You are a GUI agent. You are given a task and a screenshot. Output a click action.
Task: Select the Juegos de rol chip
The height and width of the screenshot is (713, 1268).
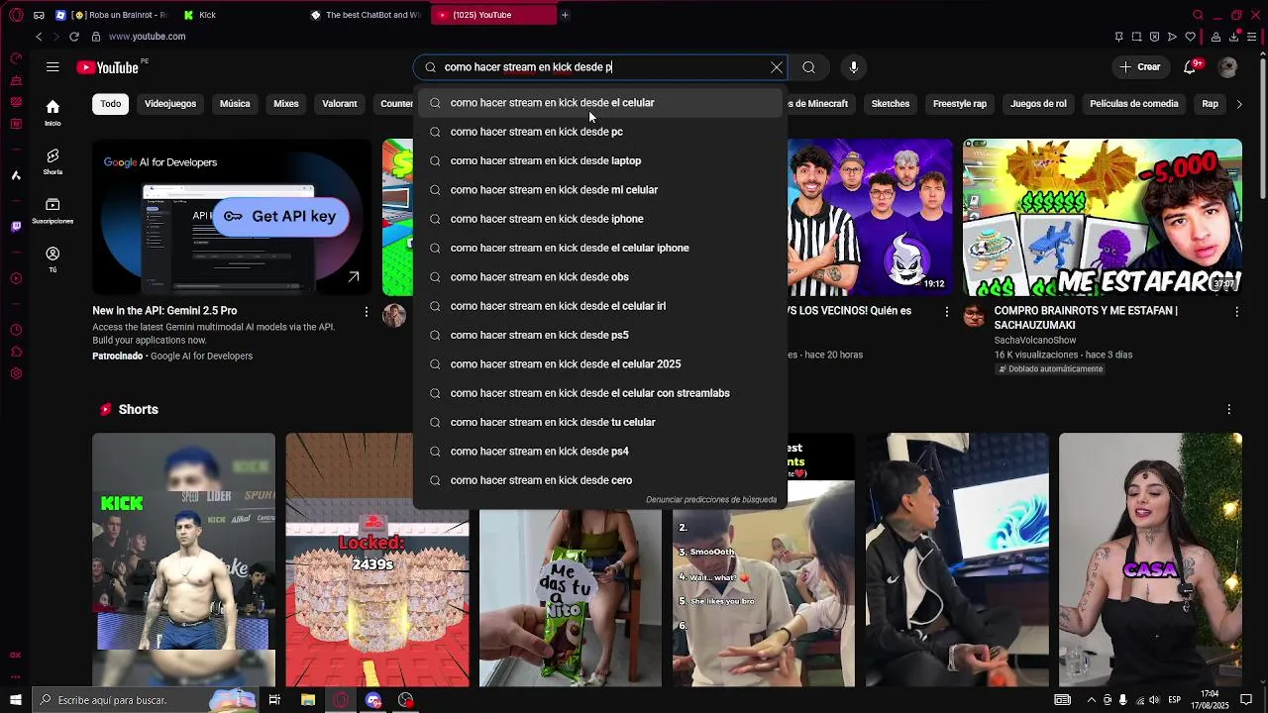point(1038,104)
